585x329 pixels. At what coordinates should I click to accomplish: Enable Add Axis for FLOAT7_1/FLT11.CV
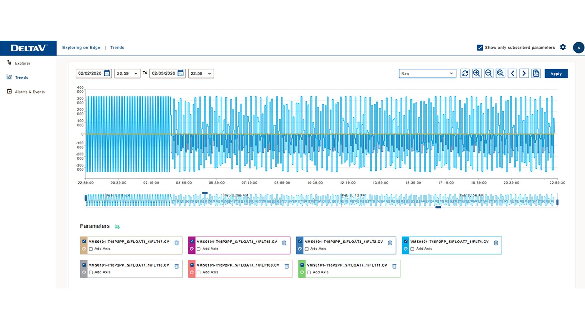pos(309,272)
